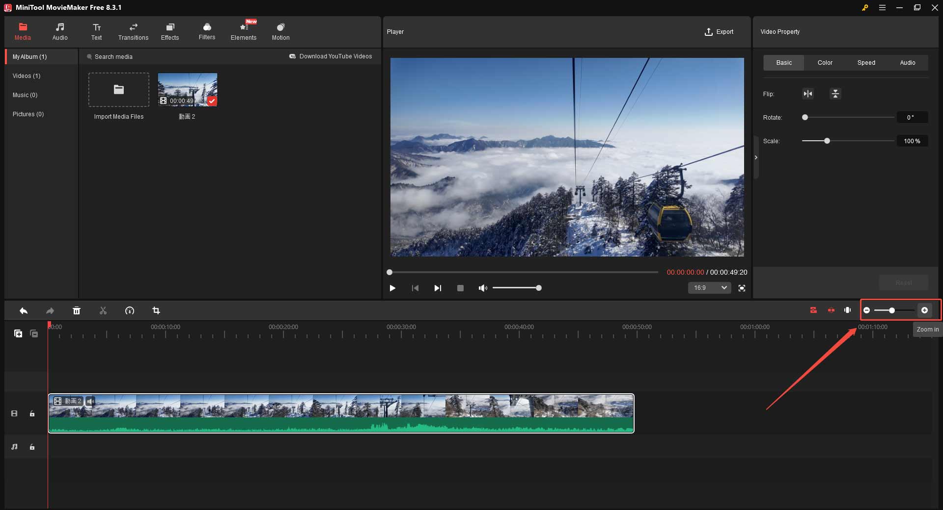Screen dimensions: 943x510
Task: Collapse the player panel side arrow
Action: 756,158
